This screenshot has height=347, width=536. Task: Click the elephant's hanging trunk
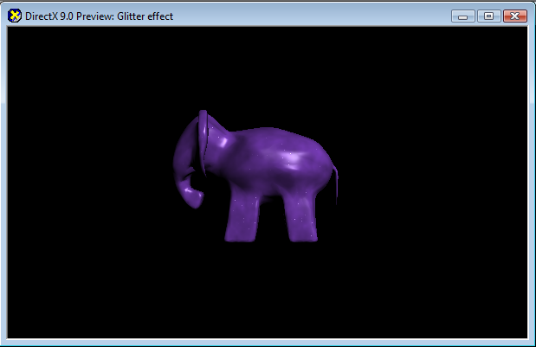pyautogui.click(x=183, y=160)
